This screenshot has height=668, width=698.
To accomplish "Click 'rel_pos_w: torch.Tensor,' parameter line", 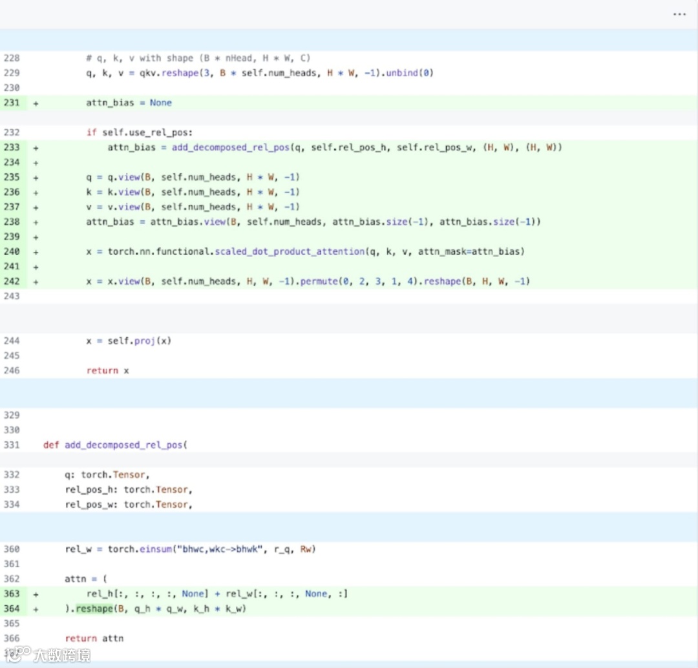I will point(129,505).
